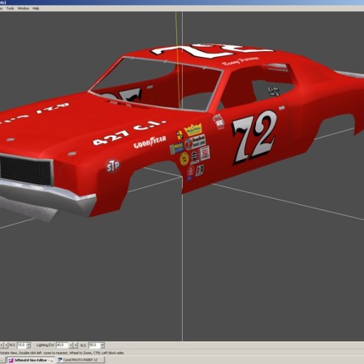Select the Sim Editor taskbar button
364x364 pixels.
tap(31, 360)
